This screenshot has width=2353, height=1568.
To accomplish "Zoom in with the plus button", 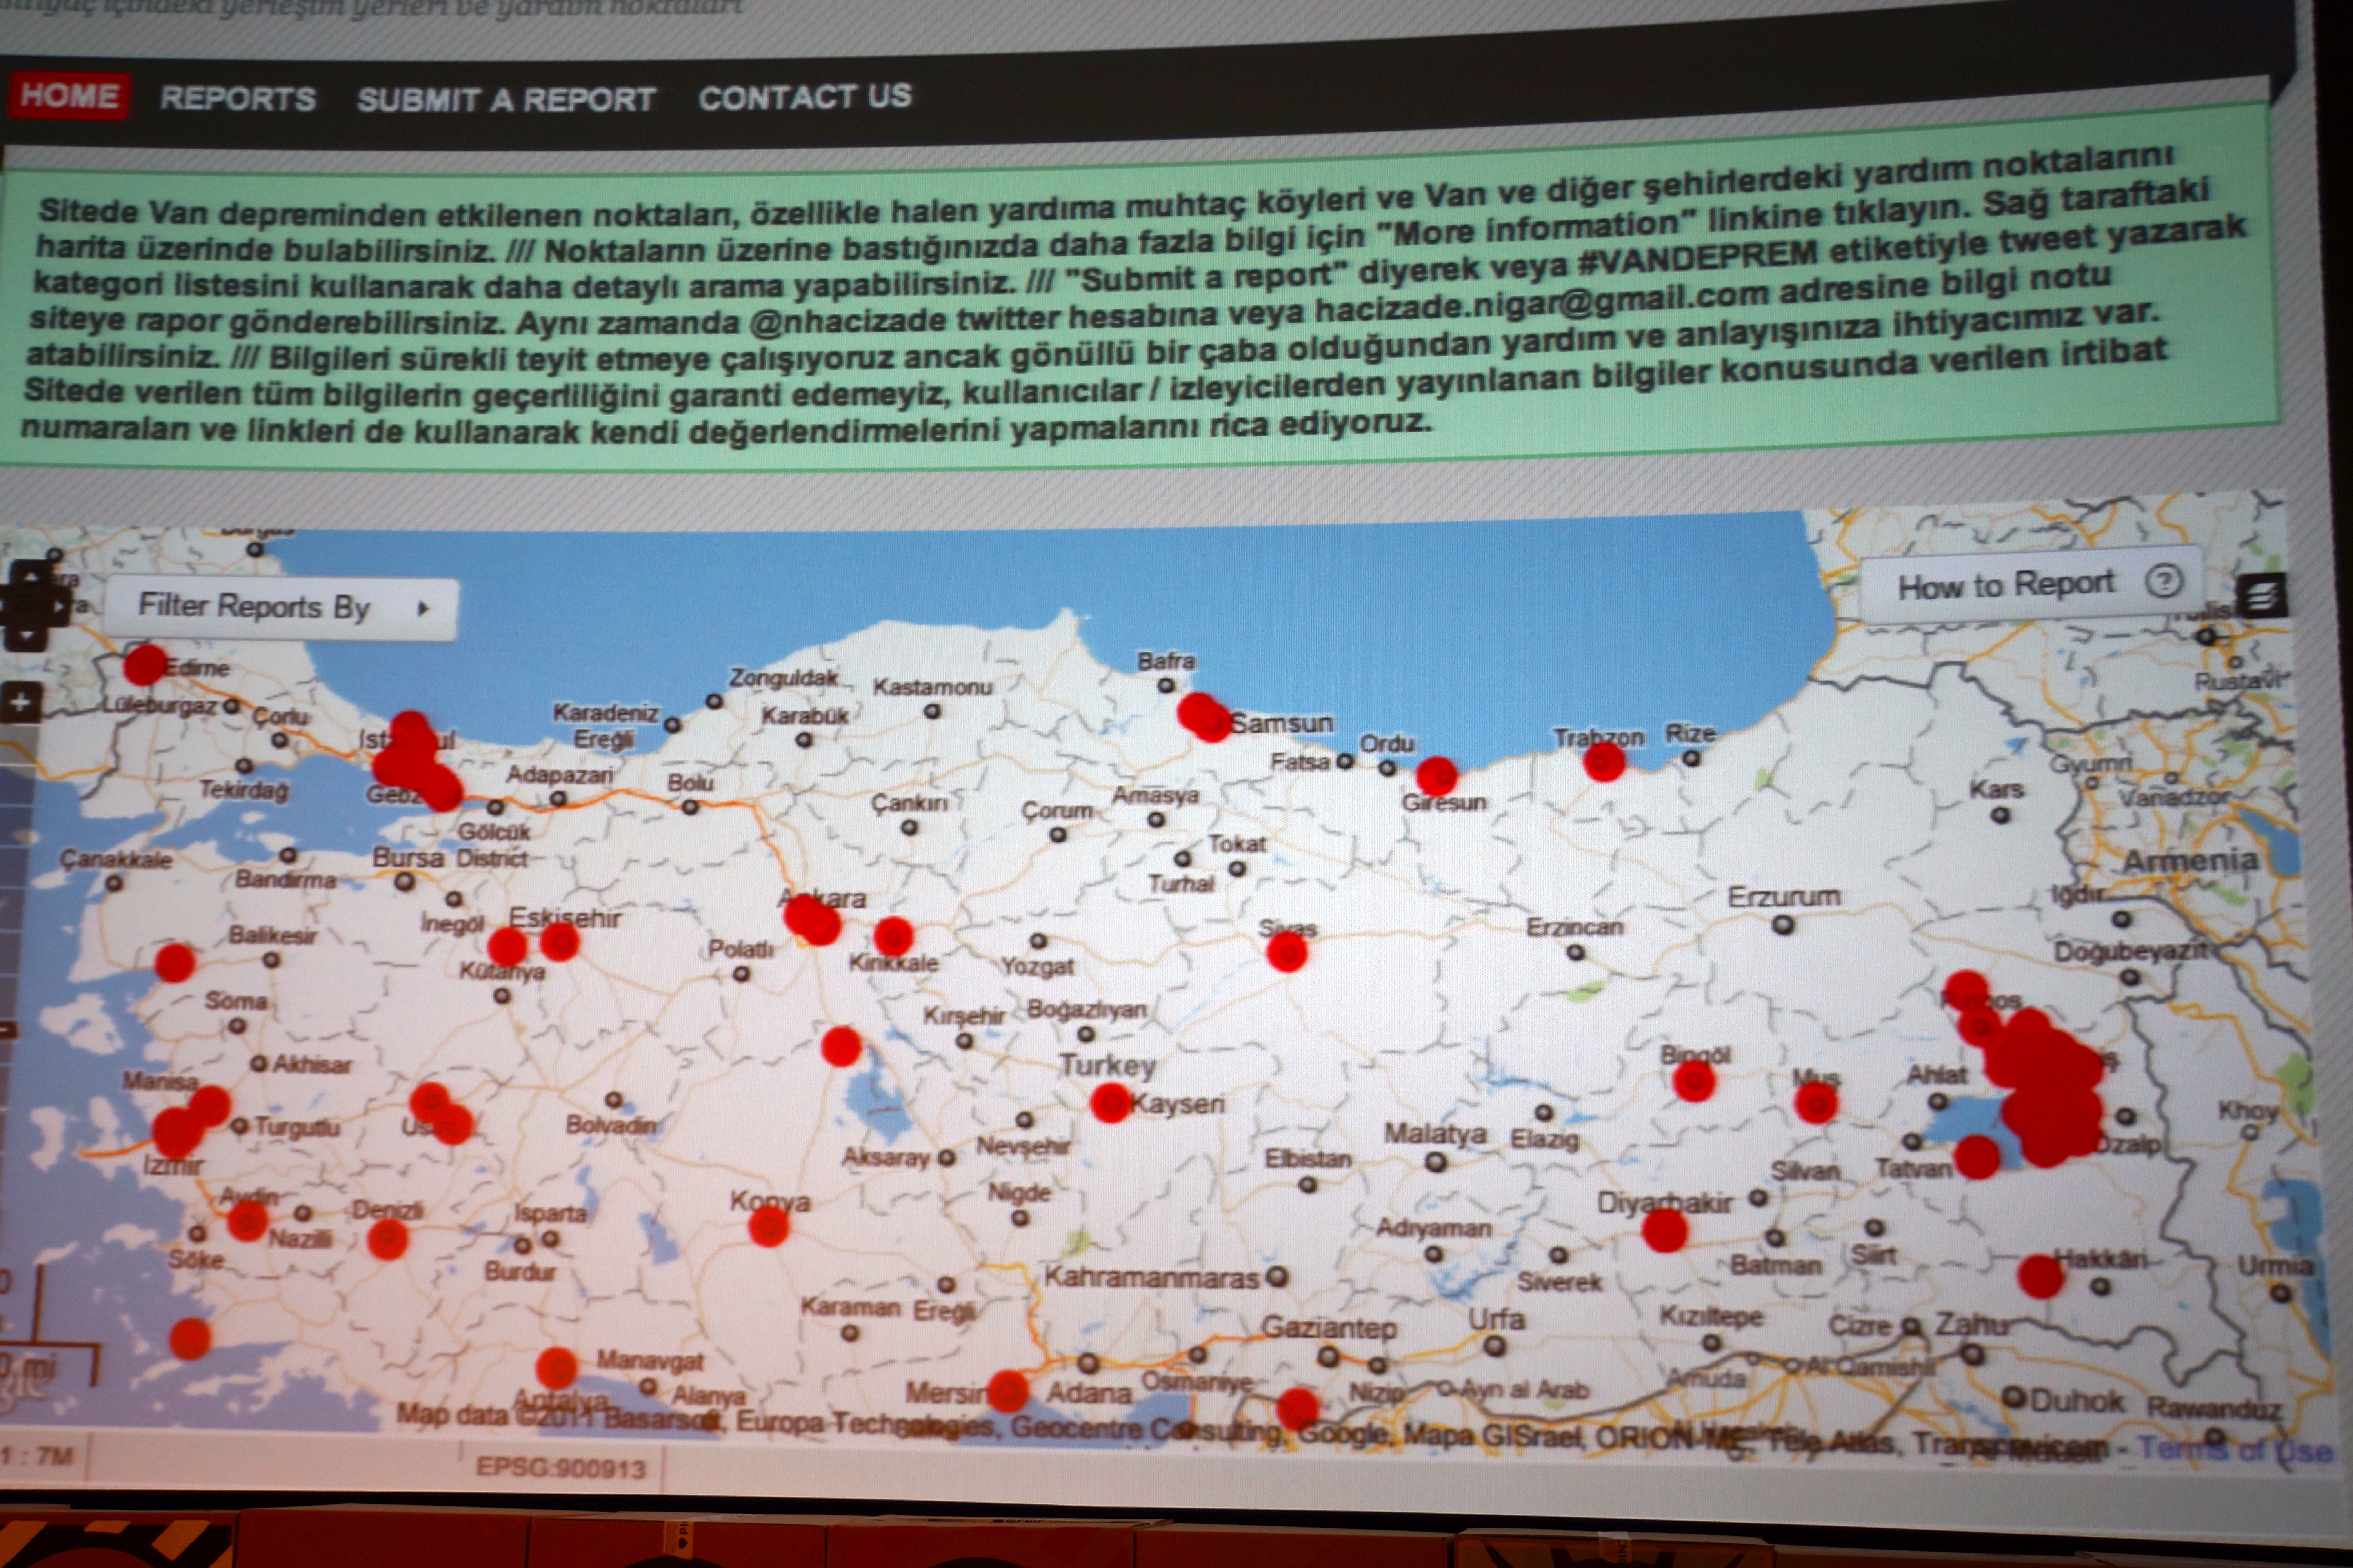I will 21,703.
